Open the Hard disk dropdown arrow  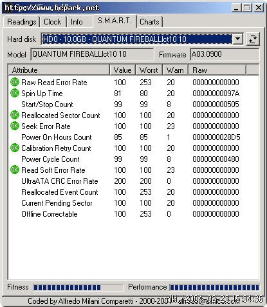coord(237,39)
